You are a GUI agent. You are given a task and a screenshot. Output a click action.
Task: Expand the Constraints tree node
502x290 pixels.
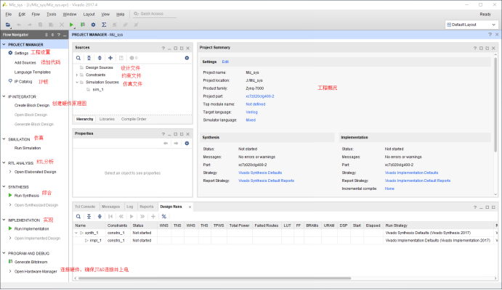click(78, 75)
